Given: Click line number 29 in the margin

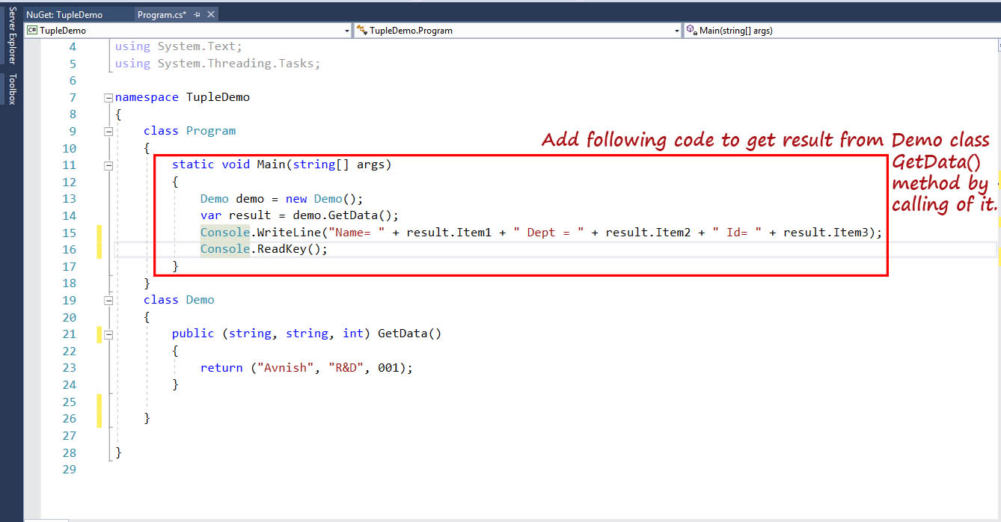Looking at the screenshot, I should coord(70,470).
